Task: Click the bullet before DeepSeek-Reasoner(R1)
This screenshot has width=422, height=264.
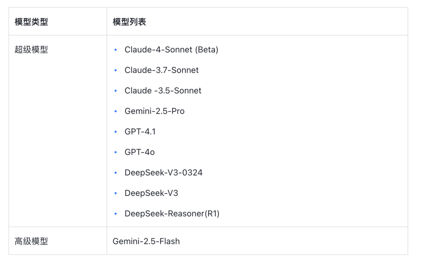Action: [x=116, y=214]
